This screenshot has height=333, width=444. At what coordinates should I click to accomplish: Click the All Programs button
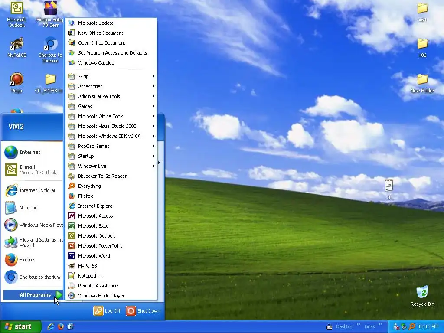click(x=33, y=295)
